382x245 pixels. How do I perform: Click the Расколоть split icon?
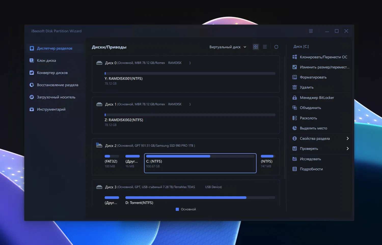[295, 118]
